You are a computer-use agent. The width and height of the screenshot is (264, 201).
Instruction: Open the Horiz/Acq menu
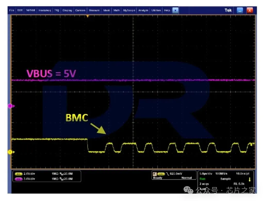coord(45,10)
